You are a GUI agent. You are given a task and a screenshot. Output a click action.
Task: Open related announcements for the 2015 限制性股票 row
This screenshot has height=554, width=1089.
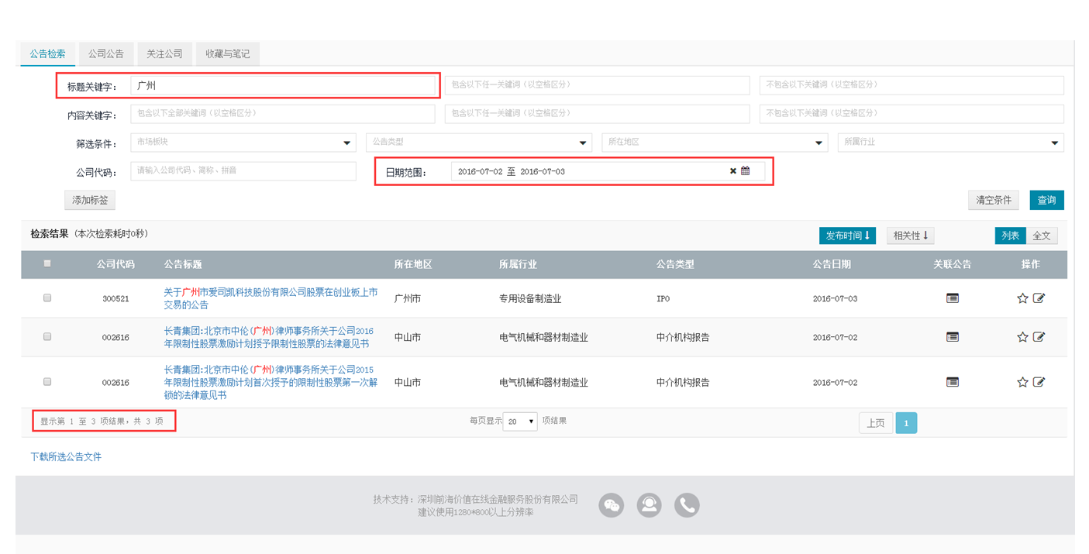953,382
